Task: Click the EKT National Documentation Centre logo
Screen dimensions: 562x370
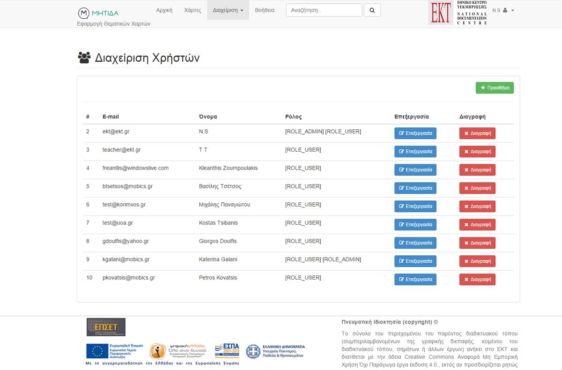Action: pos(458,13)
